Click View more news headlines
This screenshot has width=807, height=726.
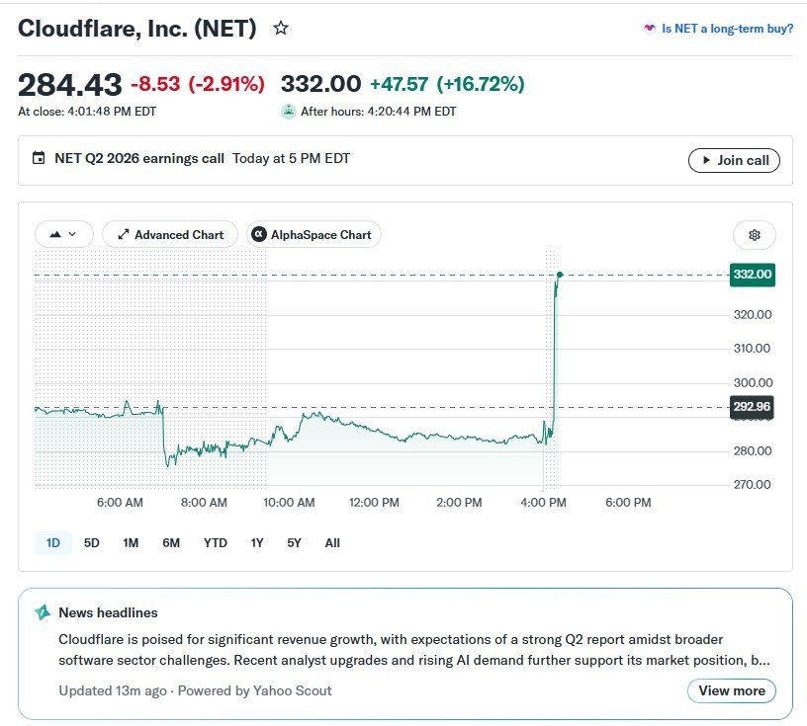tap(732, 690)
